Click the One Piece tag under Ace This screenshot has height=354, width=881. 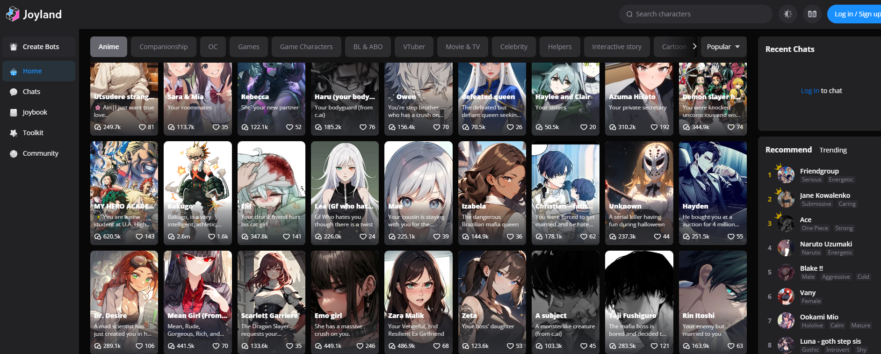click(815, 228)
